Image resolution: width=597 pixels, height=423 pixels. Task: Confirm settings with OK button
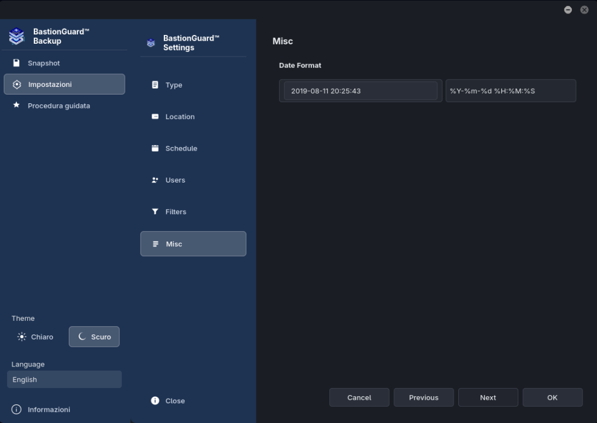pyautogui.click(x=553, y=397)
